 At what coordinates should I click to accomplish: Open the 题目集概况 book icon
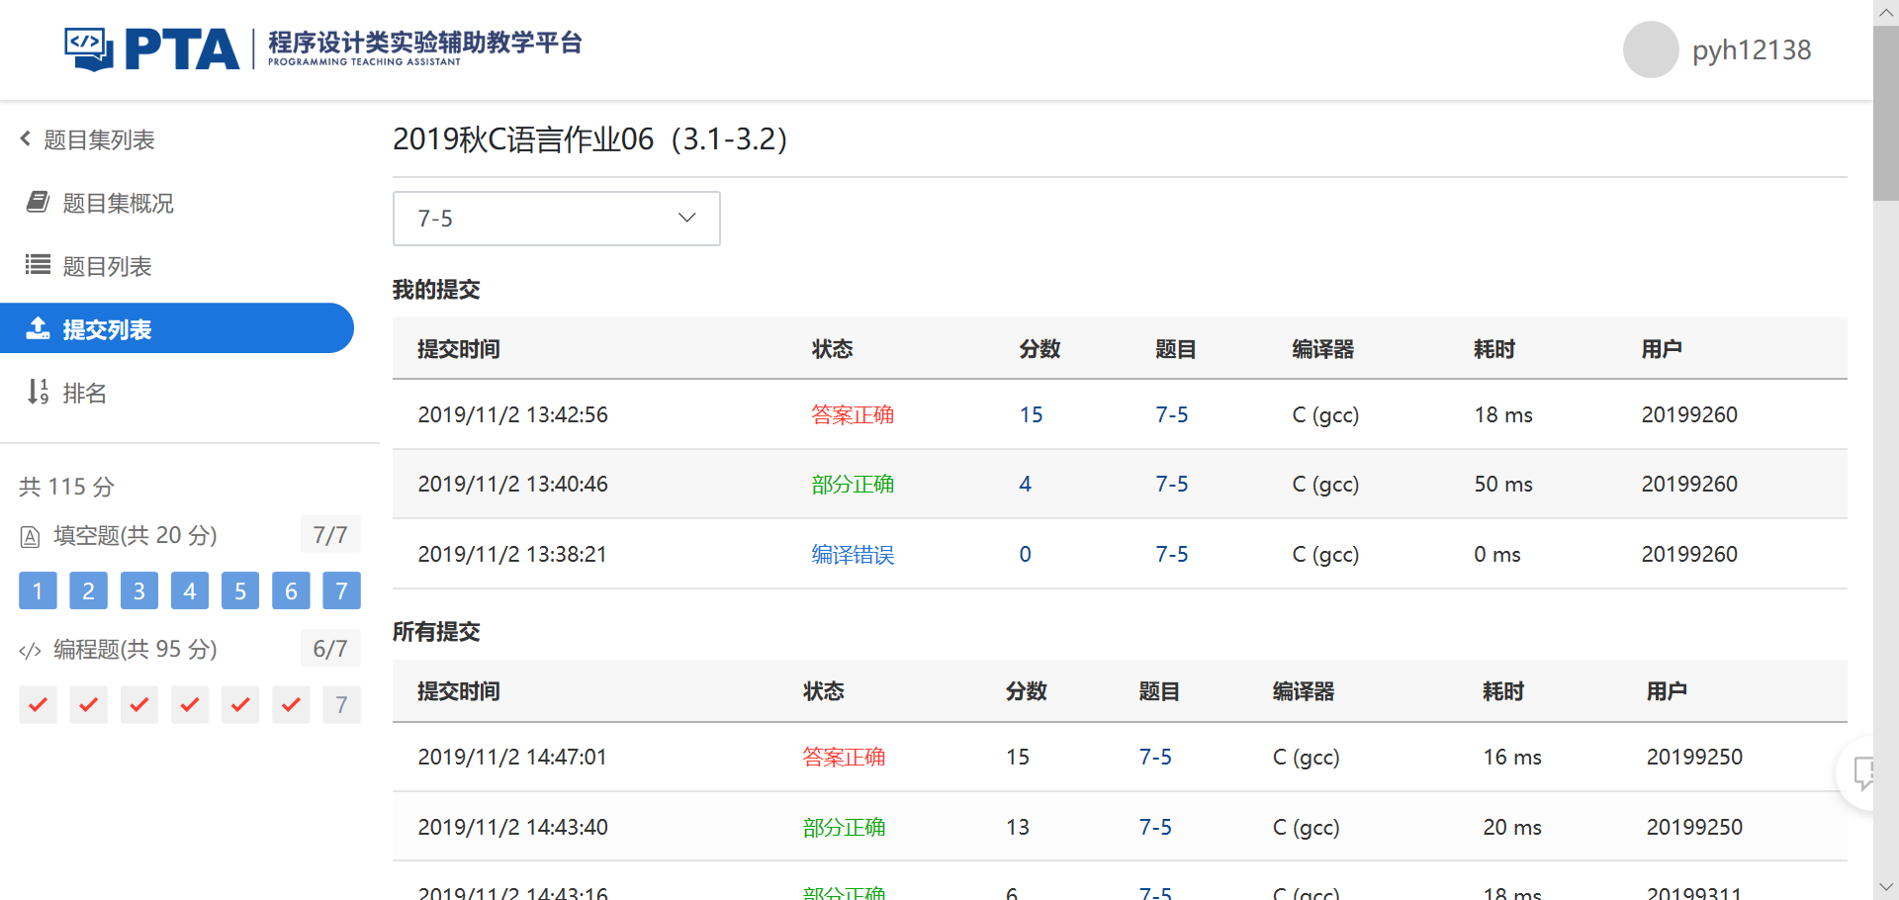38,203
